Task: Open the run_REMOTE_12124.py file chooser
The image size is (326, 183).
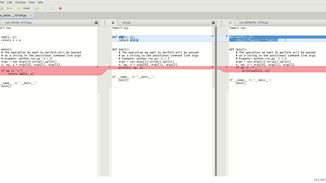Action: click(280, 22)
